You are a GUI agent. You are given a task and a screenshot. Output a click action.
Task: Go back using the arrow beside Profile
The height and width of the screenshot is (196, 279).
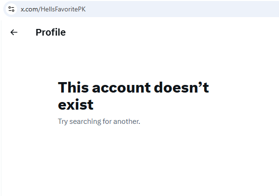[x=14, y=32]
